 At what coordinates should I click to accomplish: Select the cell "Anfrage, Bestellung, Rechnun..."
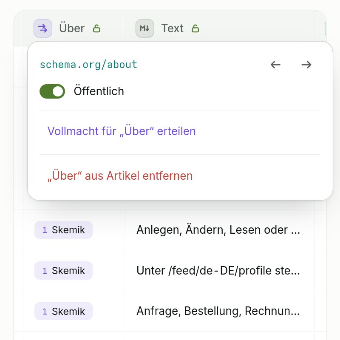pos(219,311)
